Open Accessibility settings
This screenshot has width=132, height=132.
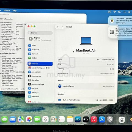click(35, 72)
